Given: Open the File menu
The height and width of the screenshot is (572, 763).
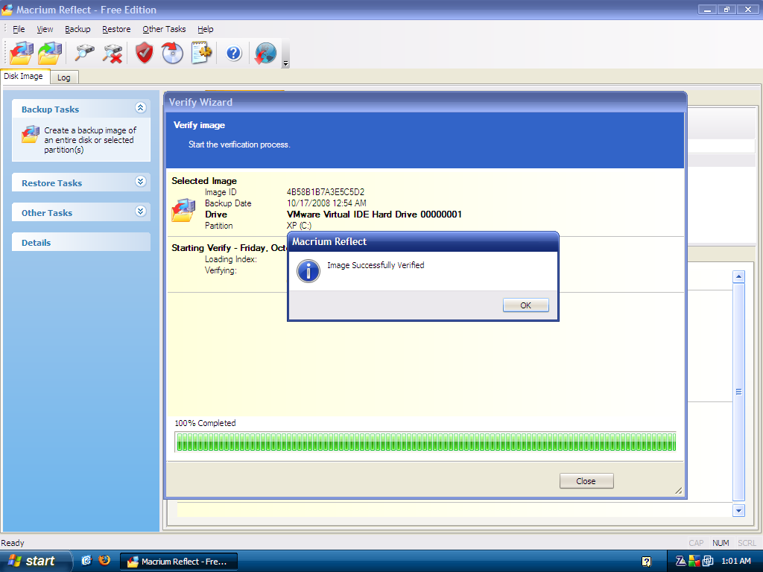Looking at the screenshot, I should pos(19,29).
